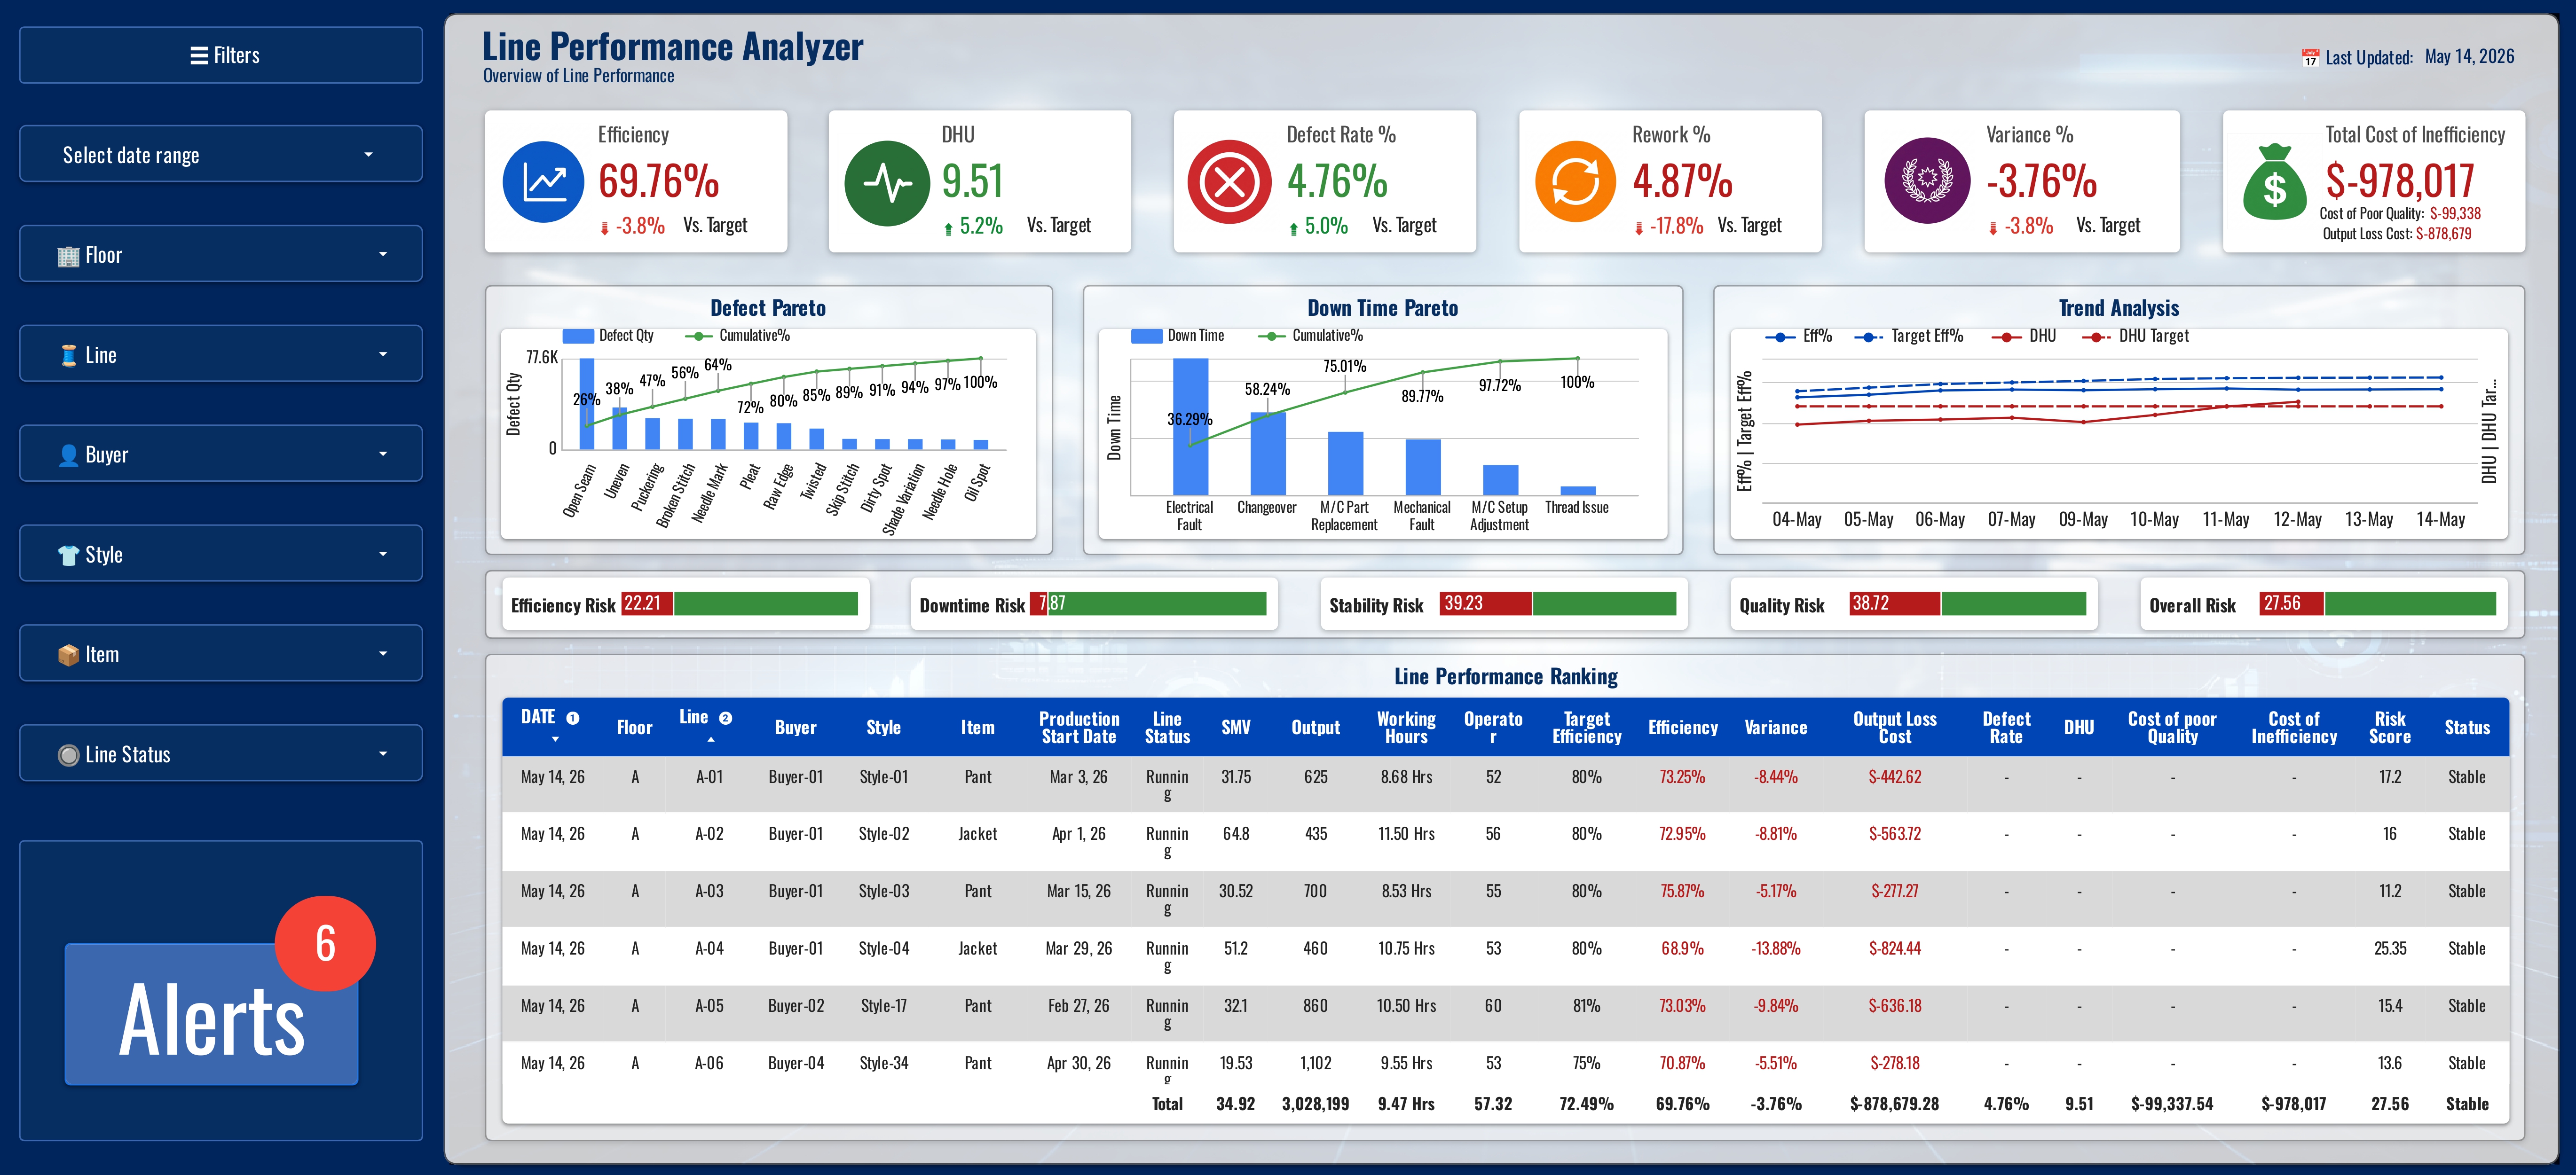
Task: Click the Mar 15, 26 start date cell
Action: tap(1079, 891)
